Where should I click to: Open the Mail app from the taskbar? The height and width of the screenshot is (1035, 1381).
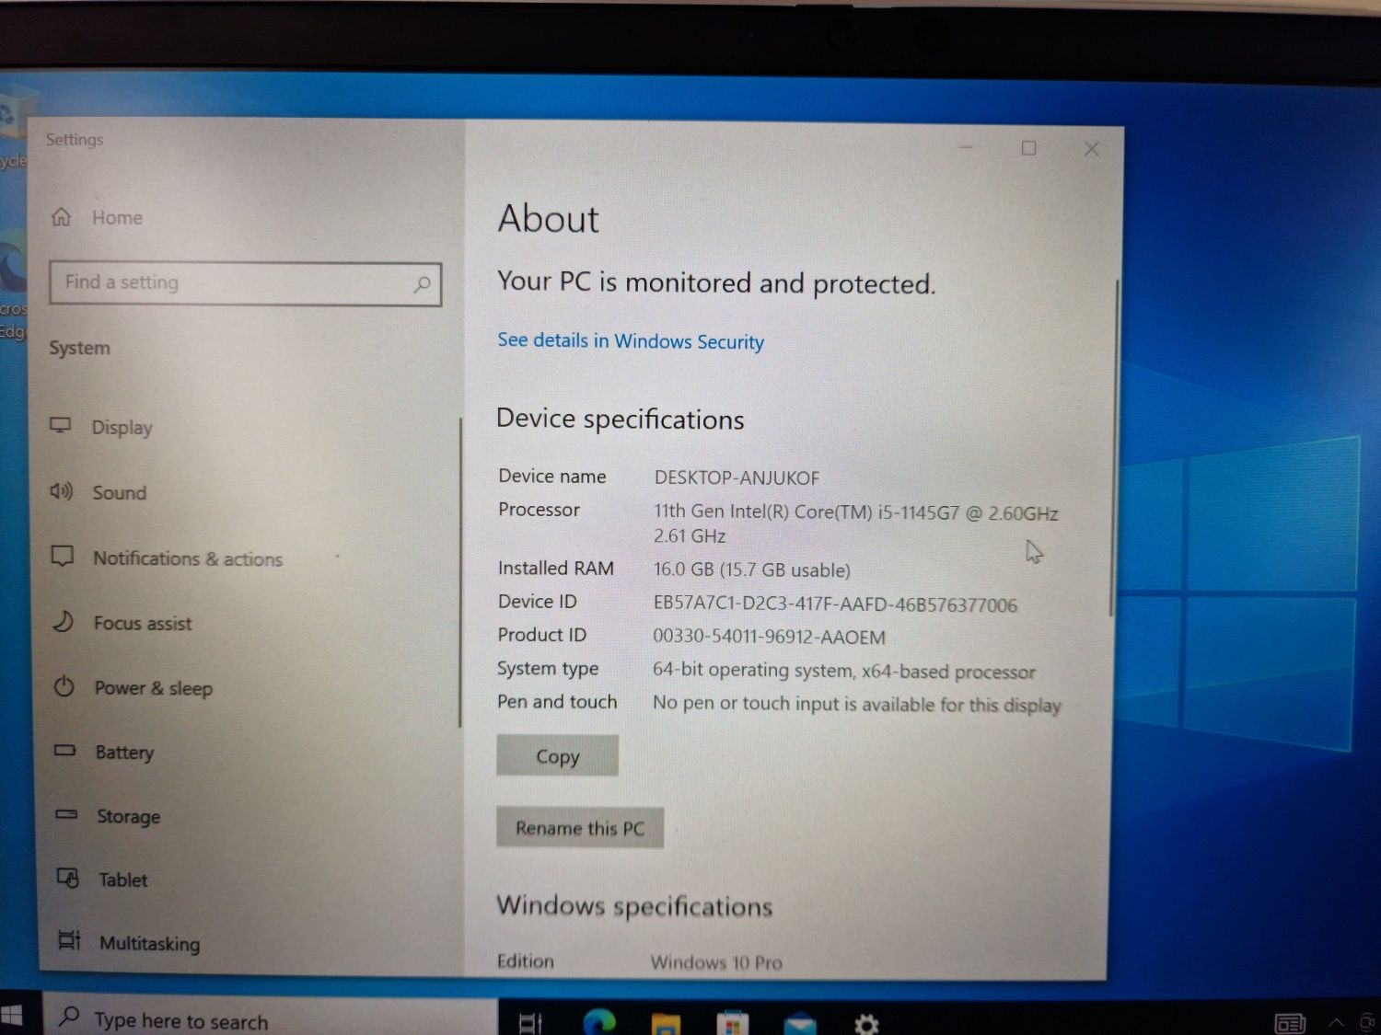pyautogui.click(x=800, y=1023)
